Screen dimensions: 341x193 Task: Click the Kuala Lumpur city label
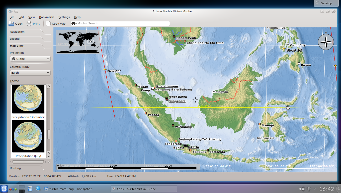click(x=167, y=86)
